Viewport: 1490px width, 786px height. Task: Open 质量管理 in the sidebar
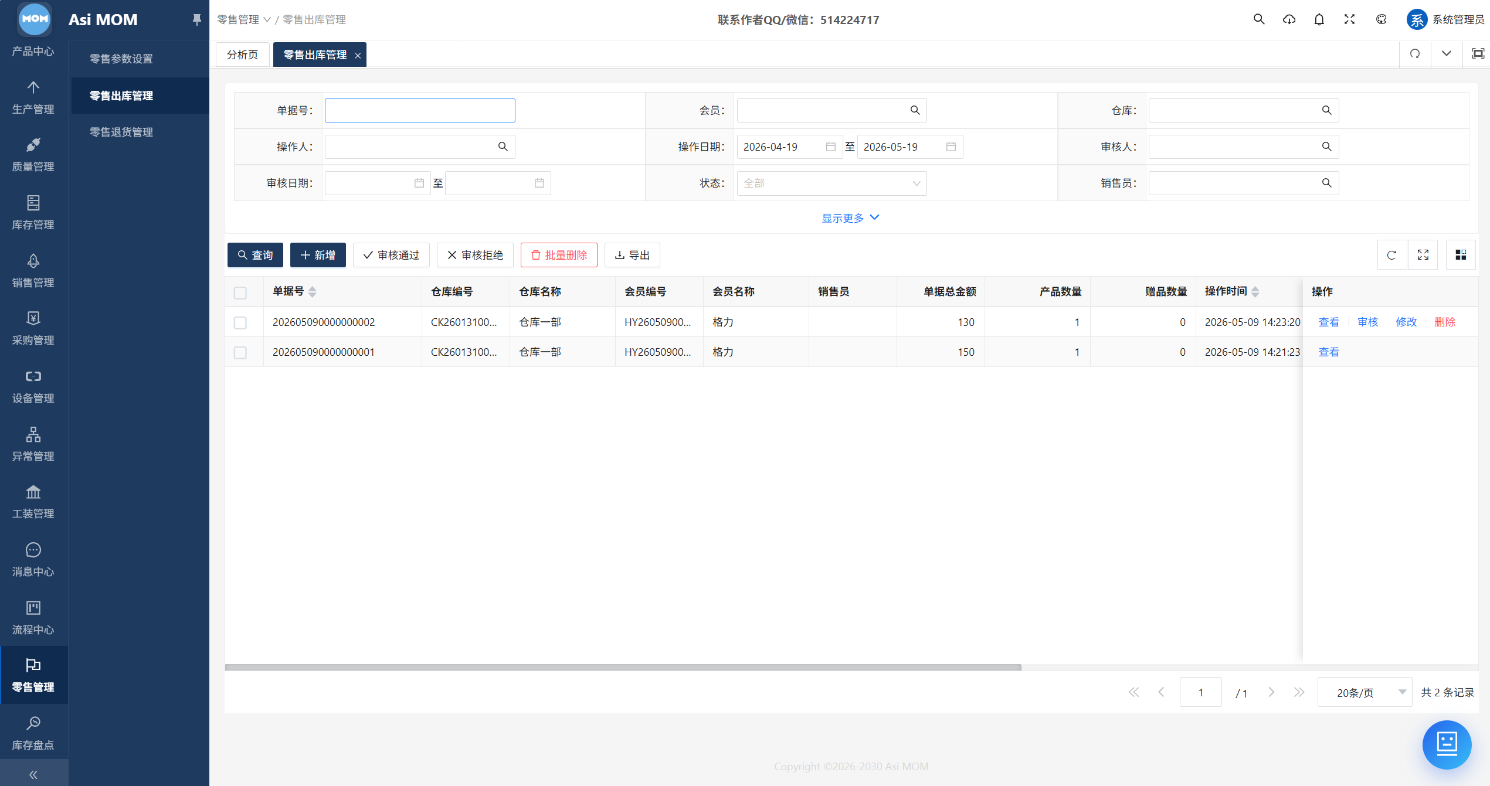tap(33, 155)
